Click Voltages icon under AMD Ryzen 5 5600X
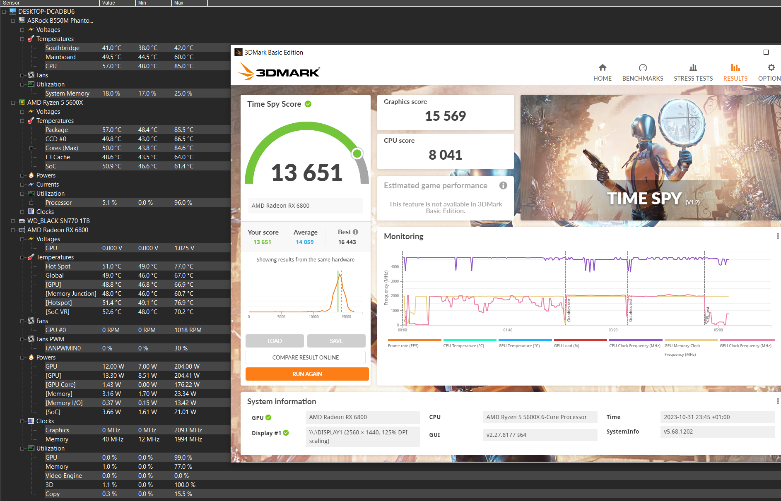781x501 pixels. click(x=31, y=111)
